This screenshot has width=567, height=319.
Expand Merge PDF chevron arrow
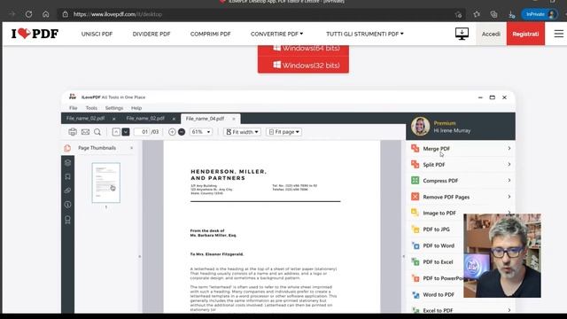509,148
